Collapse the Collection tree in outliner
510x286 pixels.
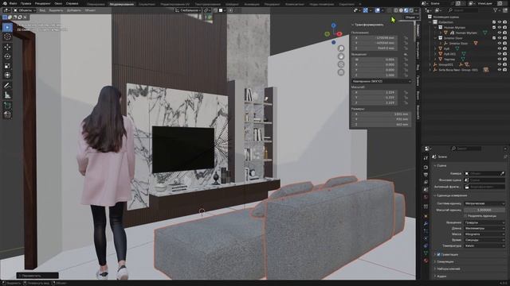tap(430, 22)
